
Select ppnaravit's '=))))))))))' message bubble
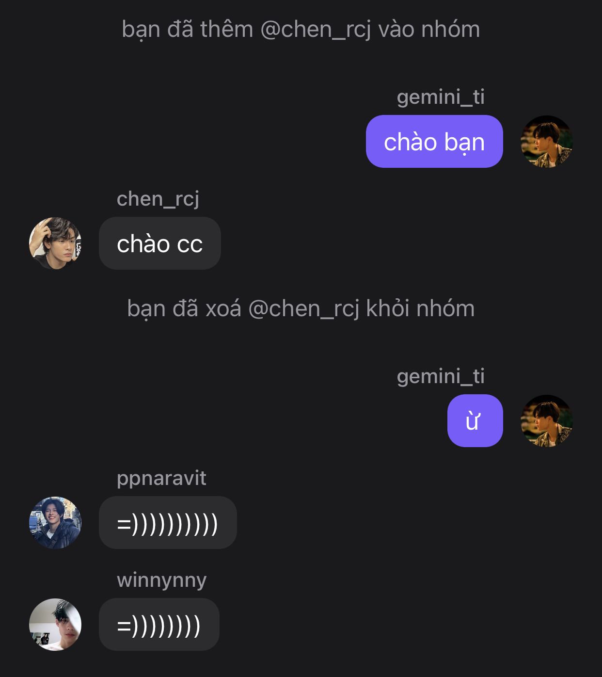point(168,523)
